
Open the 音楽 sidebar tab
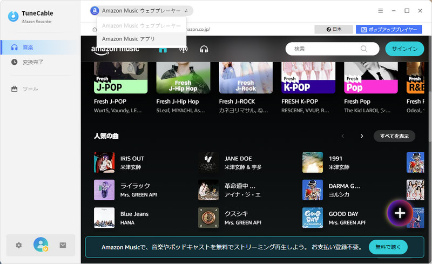point(40,48)
